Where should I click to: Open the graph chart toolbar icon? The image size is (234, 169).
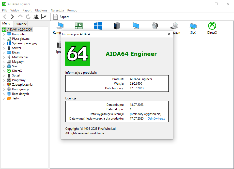point(44,17)
